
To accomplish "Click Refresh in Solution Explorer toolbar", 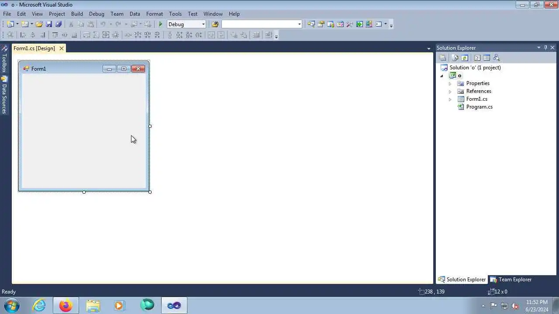I will [x=465, y=58].
